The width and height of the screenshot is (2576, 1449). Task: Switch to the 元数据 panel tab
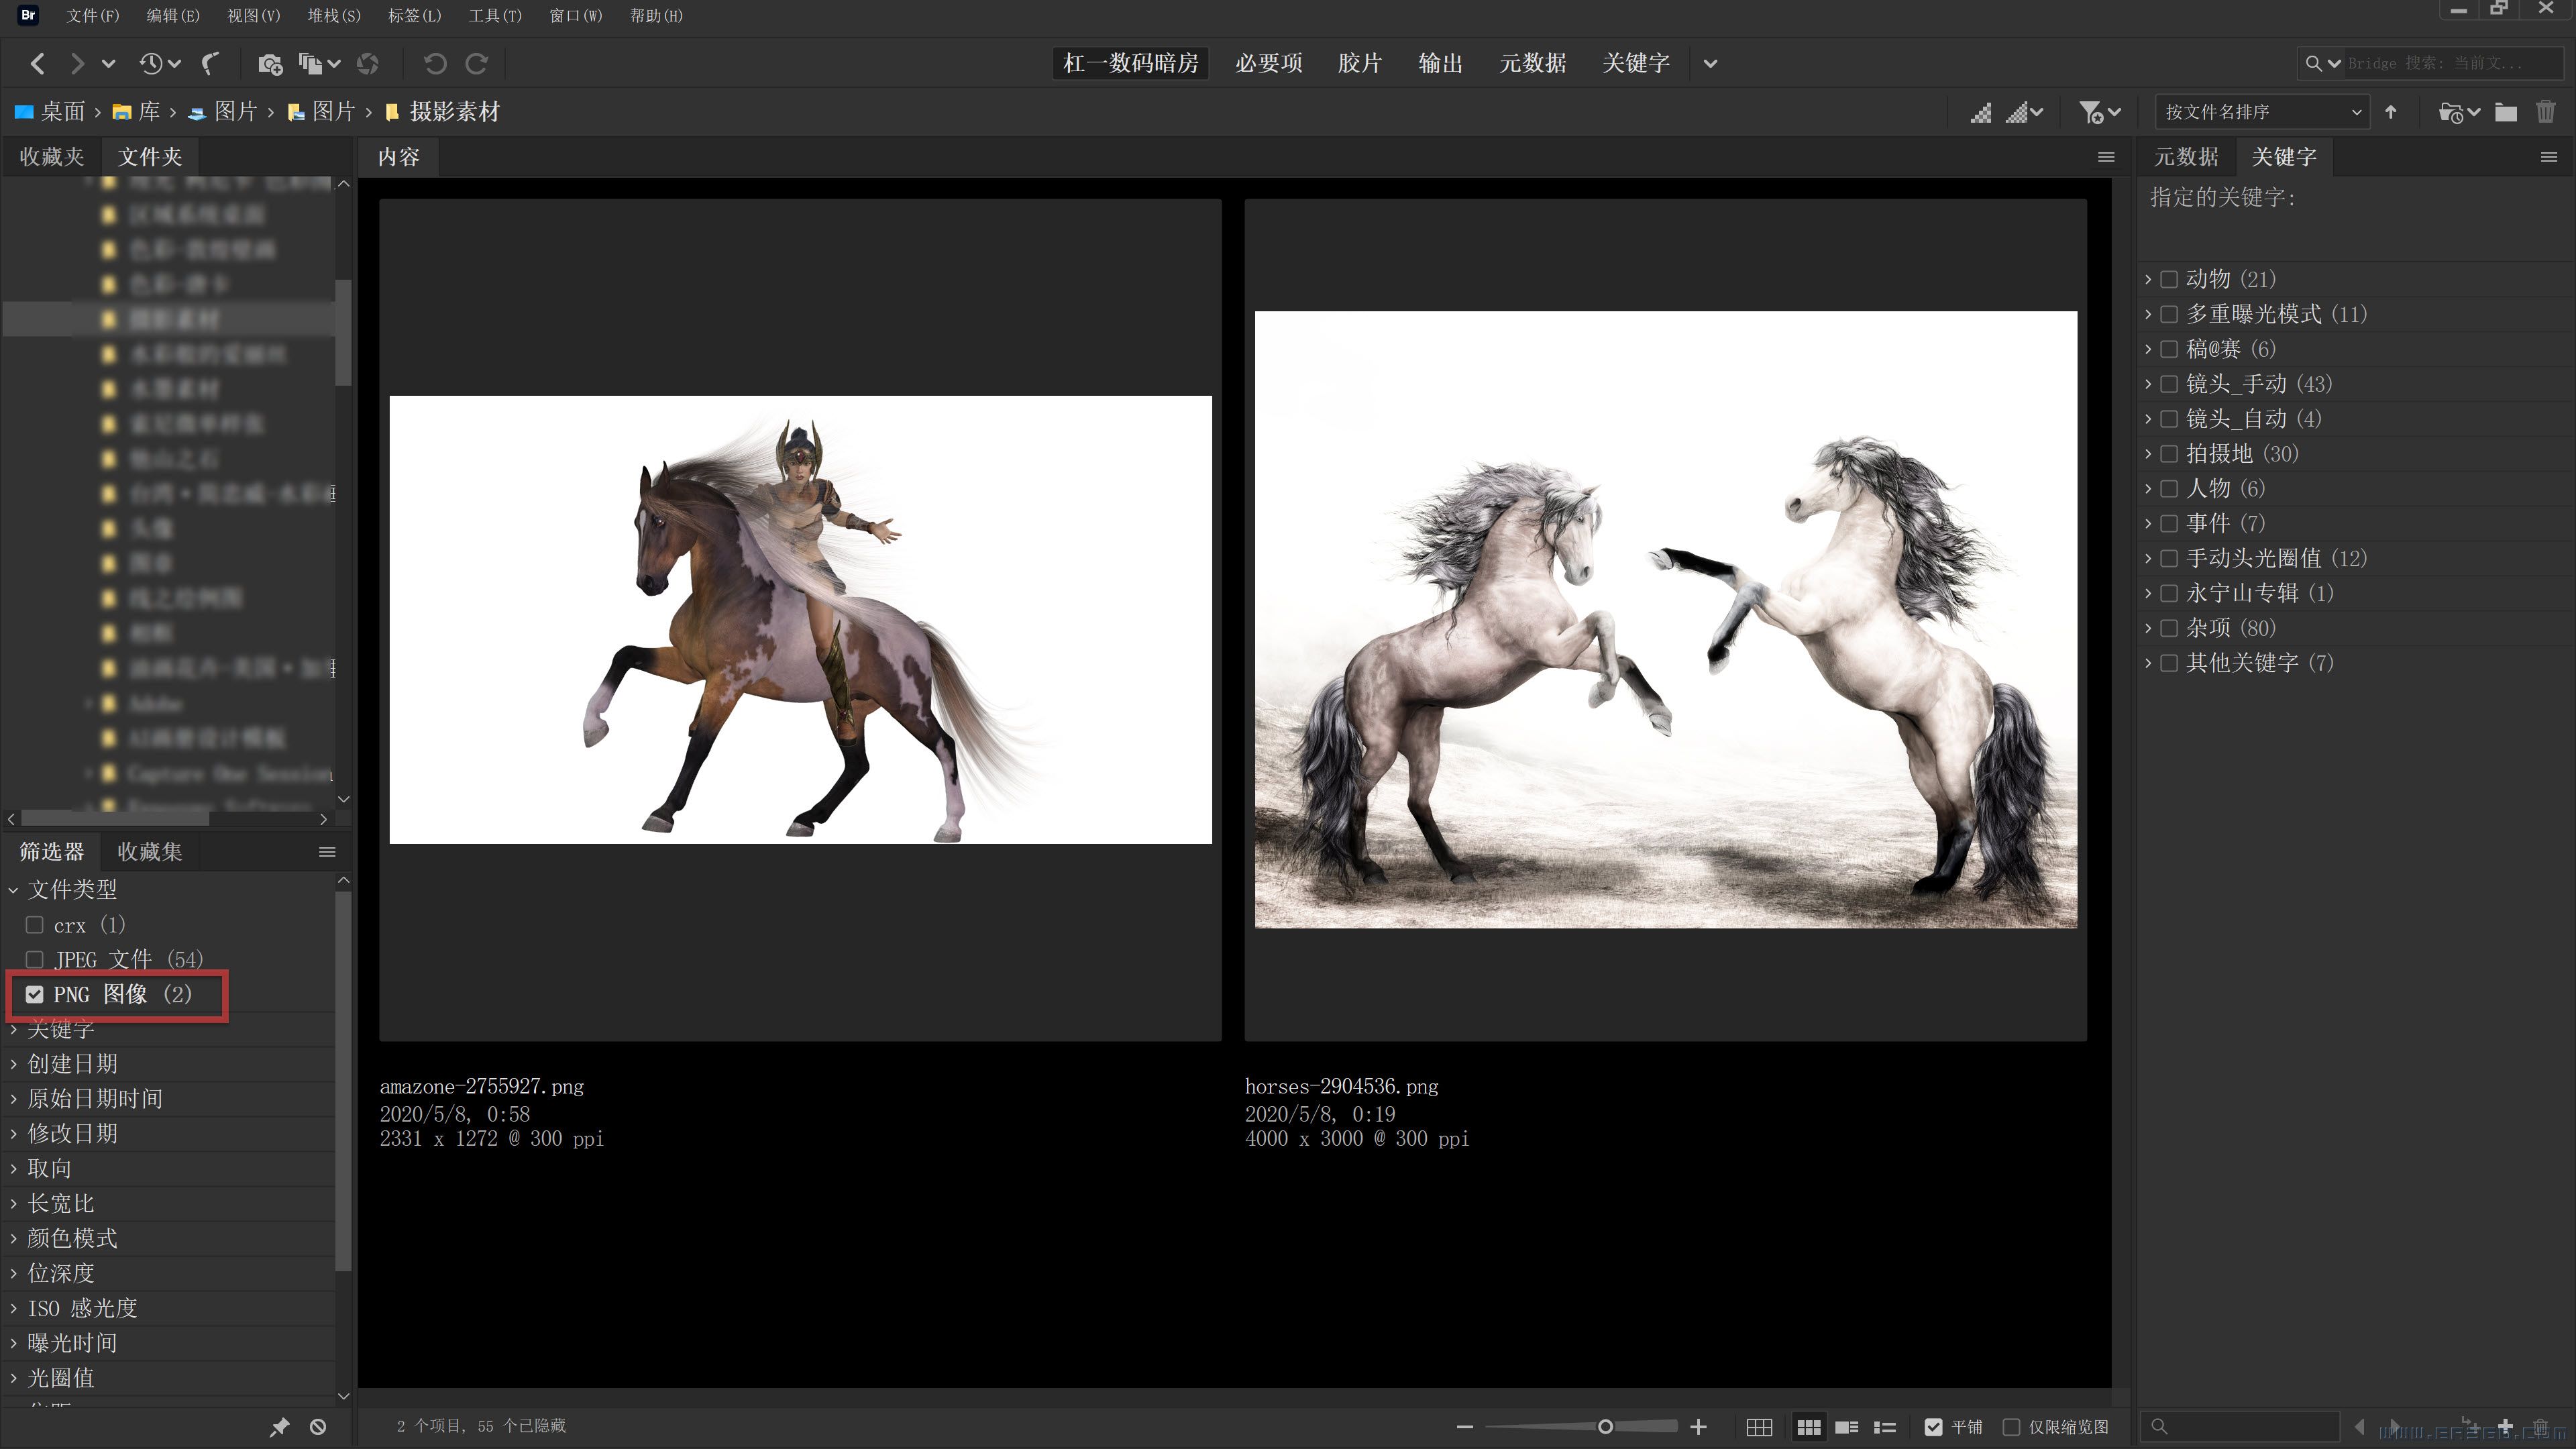click(x=2186, y=157)
